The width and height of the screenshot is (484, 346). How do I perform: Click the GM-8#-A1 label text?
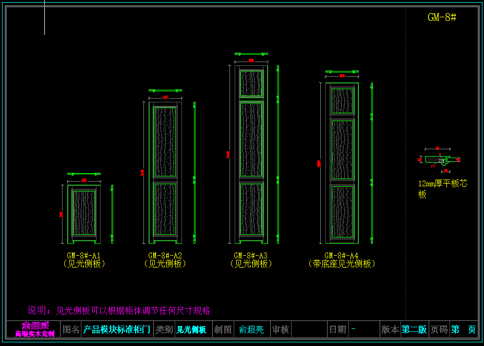click(x=83, y=256)
